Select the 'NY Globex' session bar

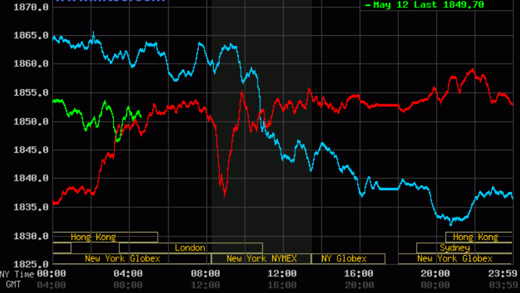coord(344,258)
